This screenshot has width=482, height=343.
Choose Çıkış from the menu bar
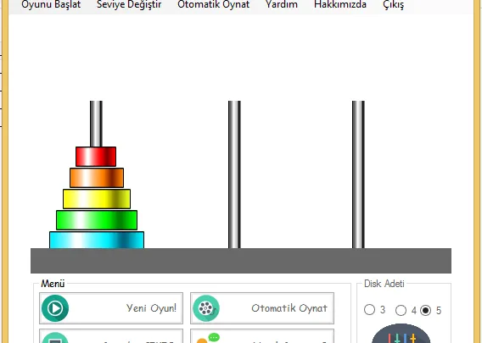coord(394,4)
